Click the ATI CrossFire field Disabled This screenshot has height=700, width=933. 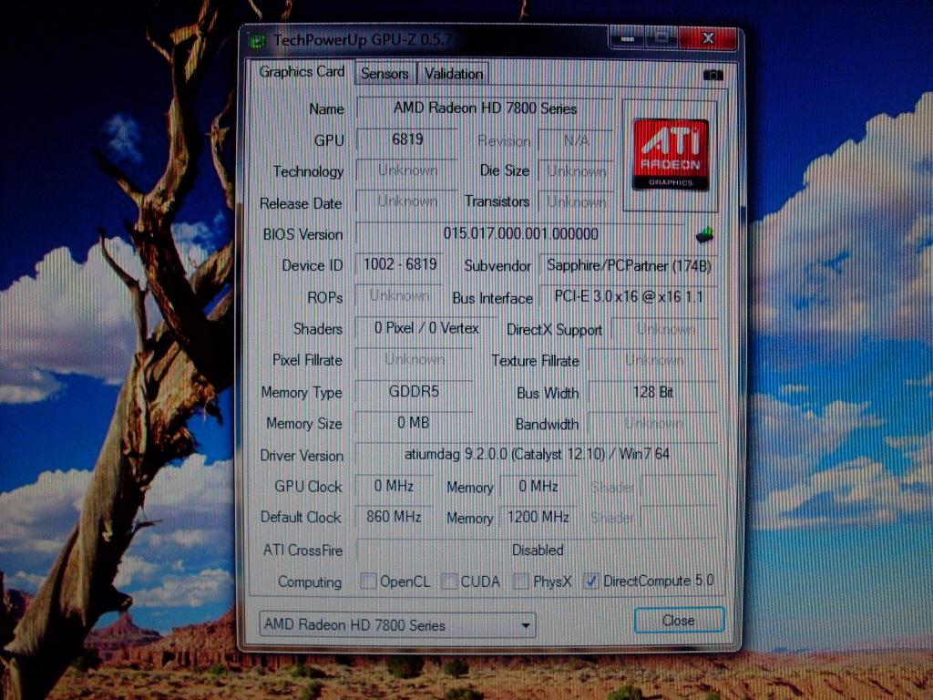tap(537, 550)
